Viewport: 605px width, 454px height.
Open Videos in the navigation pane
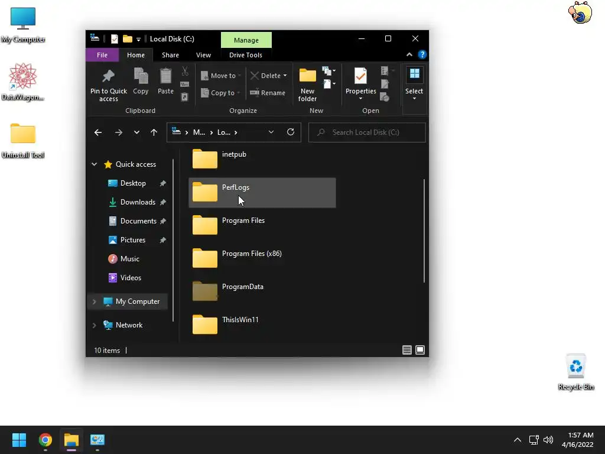[x=131, y=278]
